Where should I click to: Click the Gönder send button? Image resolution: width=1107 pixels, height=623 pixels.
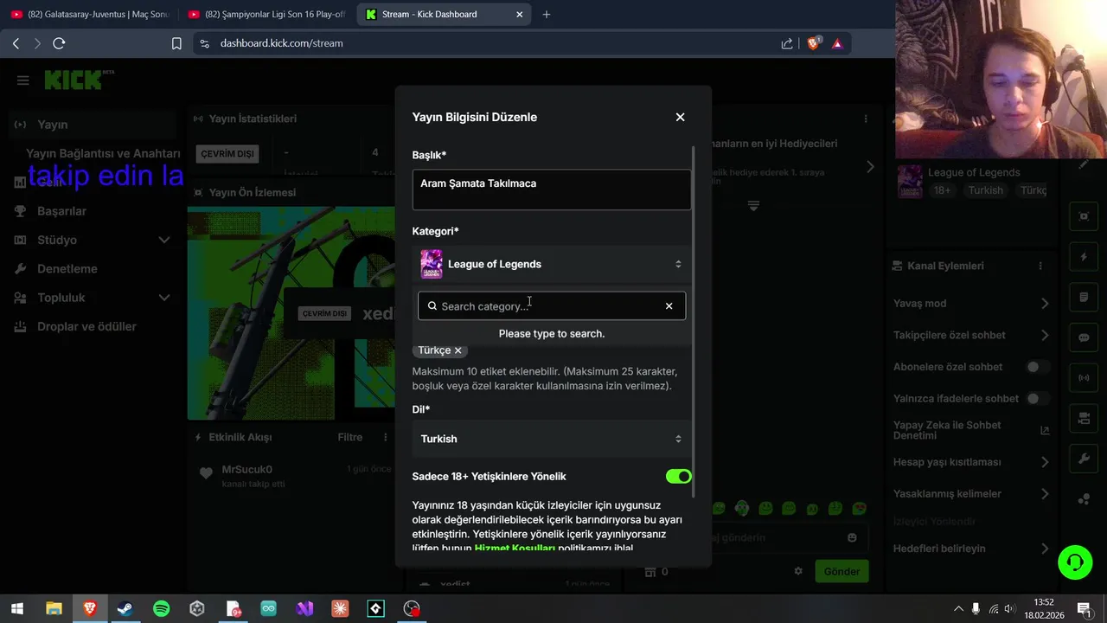pos(841,571)
